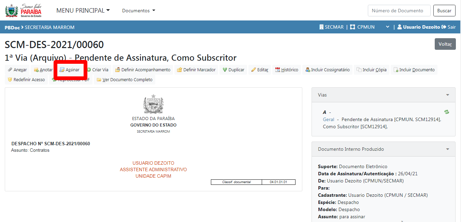461x222 pixels.
Task: Click the green refresh icon in Vias
Action: [447, 112]
